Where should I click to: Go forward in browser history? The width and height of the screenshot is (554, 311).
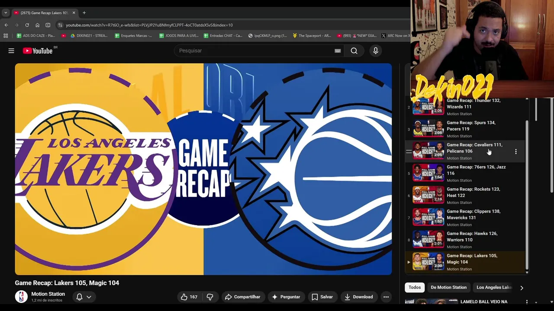tap(17, 25)
